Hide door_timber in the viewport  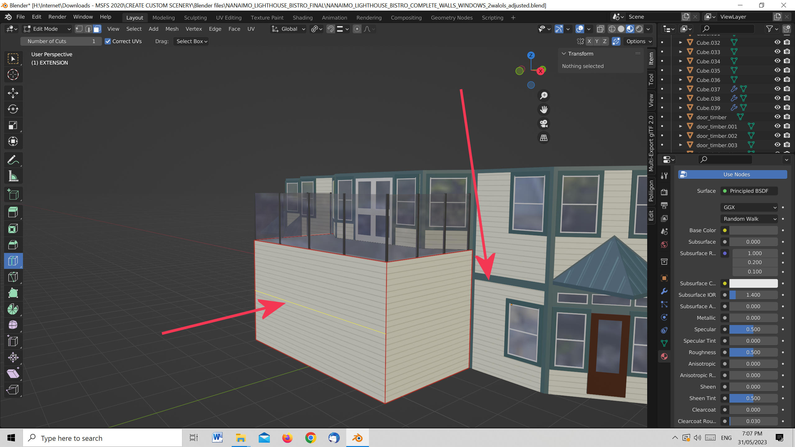pyautogui.click(x=777, y=117)
